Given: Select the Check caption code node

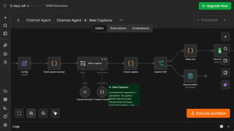Looking at the screenshot, I should pyautogui.click(x=131, y=63).
